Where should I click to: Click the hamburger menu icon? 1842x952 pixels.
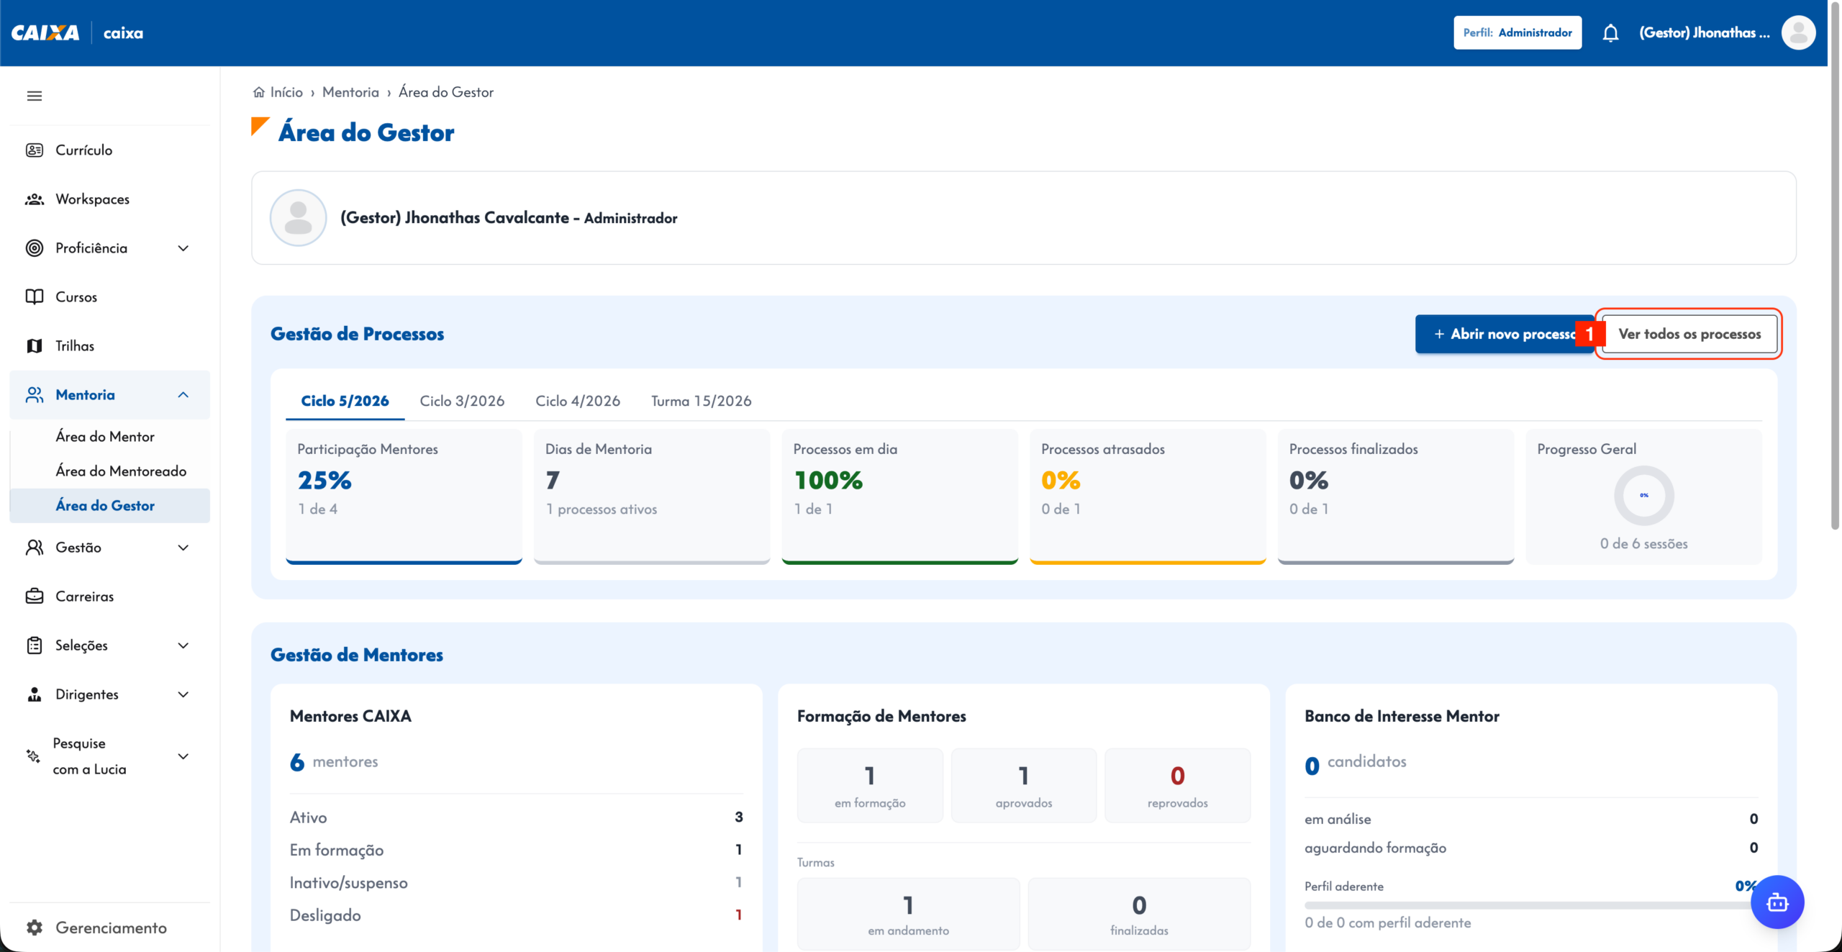pos(34,96)
